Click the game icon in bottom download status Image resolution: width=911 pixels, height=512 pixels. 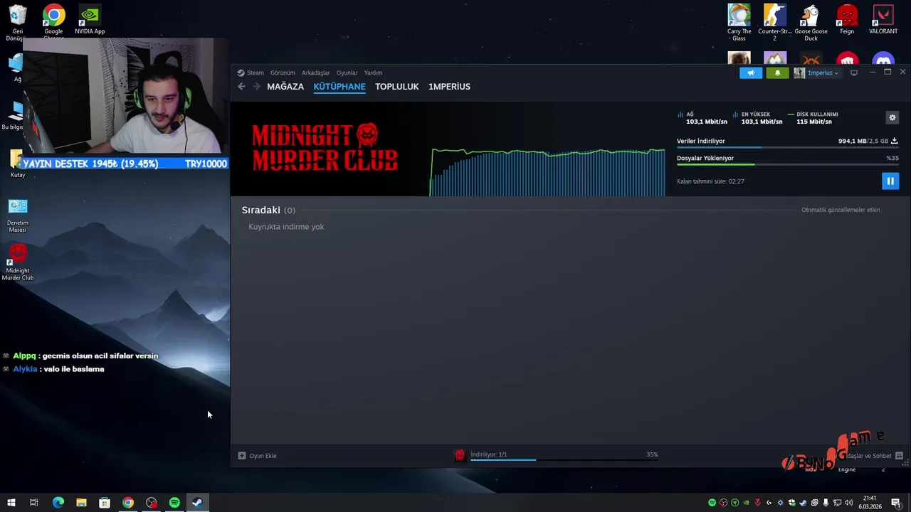460,455
